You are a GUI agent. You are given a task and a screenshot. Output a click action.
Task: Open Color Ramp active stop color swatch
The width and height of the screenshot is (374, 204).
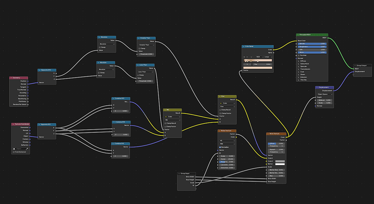[257, 68]
